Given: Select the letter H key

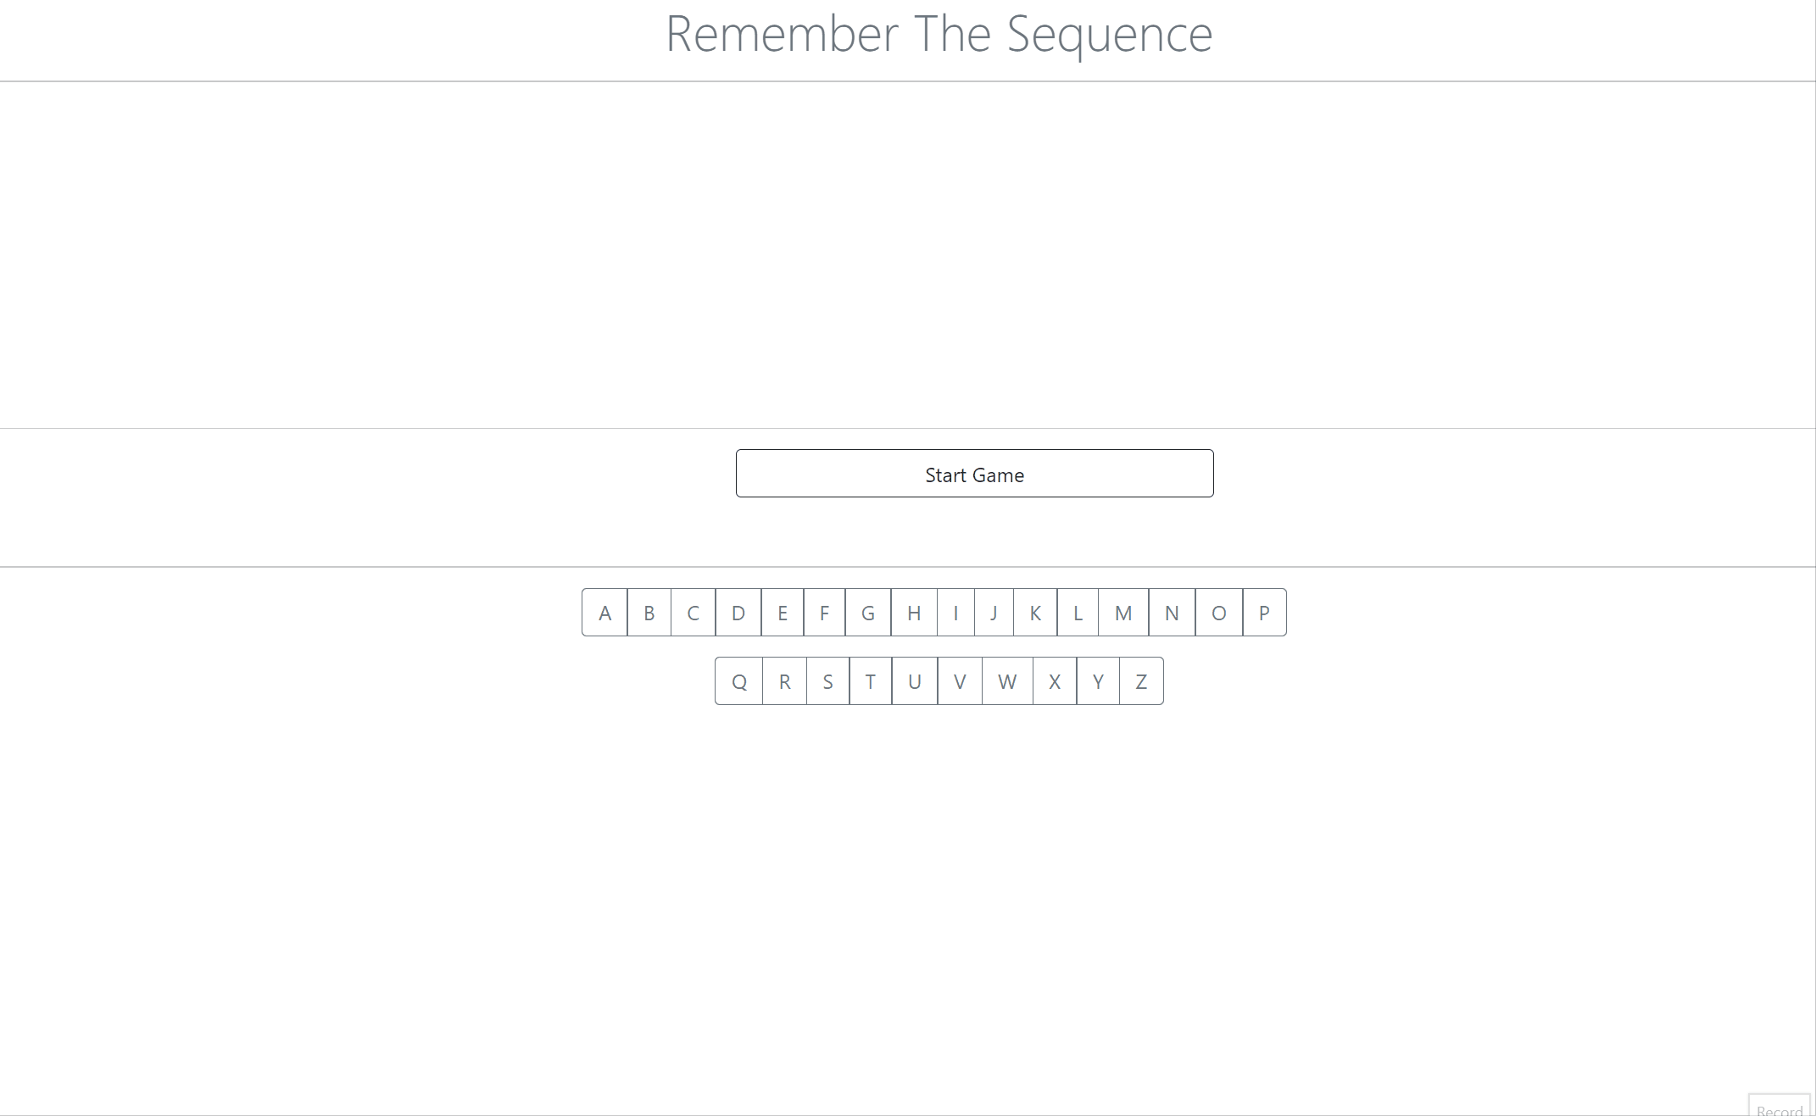Looking at the screenshot, I should tap(913, 613).
